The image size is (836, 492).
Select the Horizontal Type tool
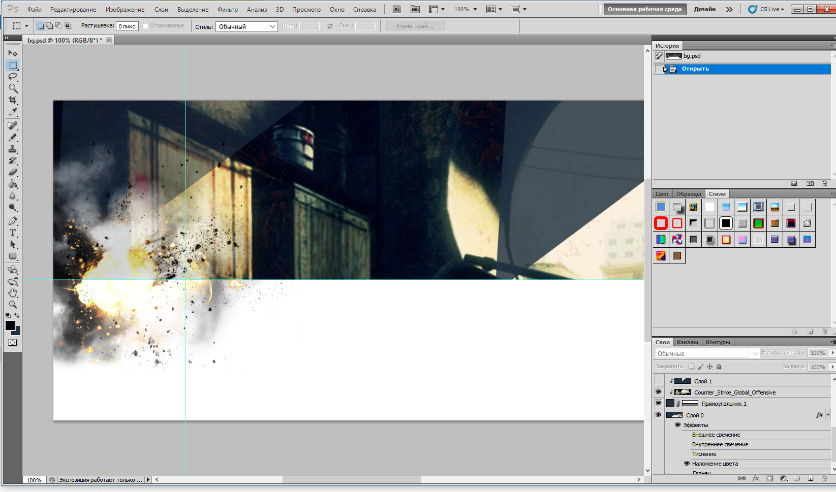click(x=13, y=233)
